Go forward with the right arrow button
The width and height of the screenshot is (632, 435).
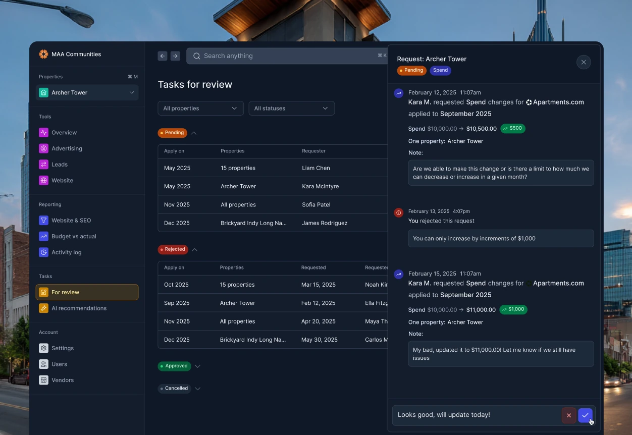[x=175, y=56]
